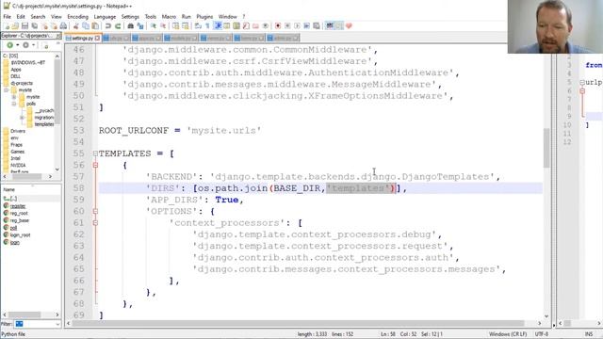
Task: Collapse the OPTIONS fold marker on line 60
Action: [95, 211]
